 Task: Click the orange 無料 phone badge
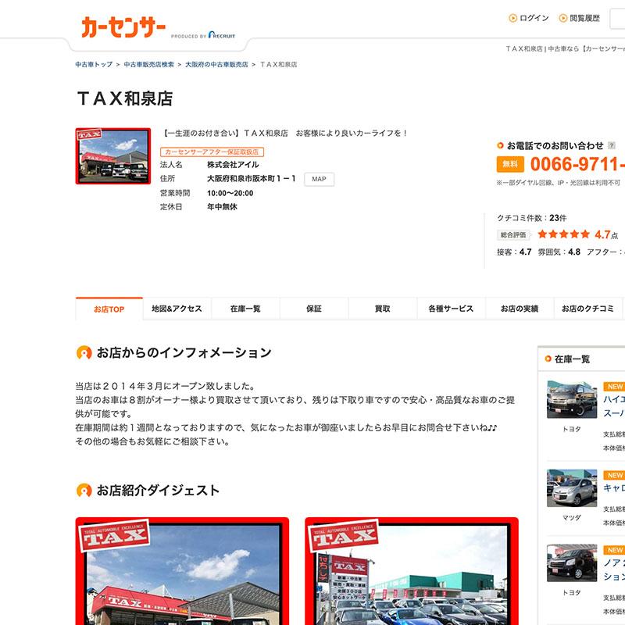pyautogui.click(x=510, y=164)
